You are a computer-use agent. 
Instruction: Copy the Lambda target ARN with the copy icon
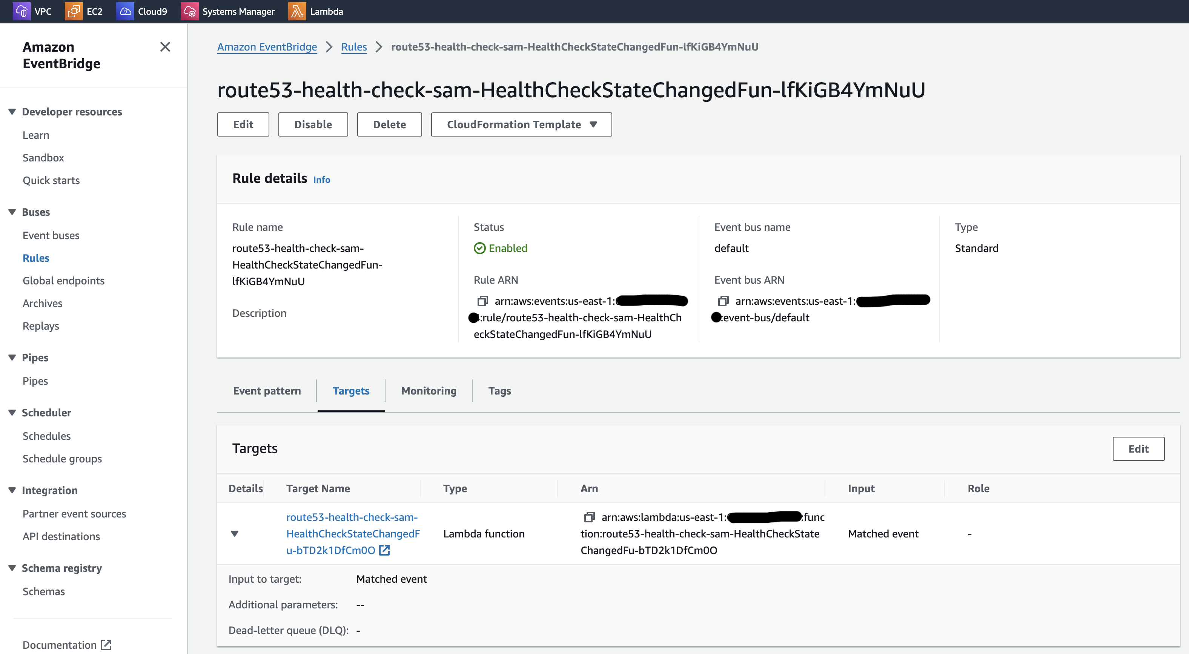point(589,517)
